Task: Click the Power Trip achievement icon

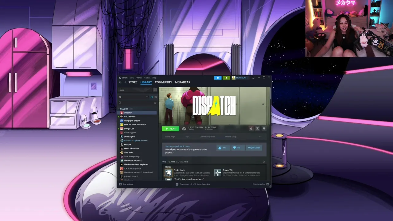Action: [218, 173]
